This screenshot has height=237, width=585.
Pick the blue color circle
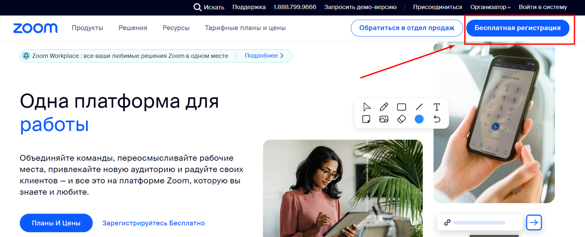[419, 119]
